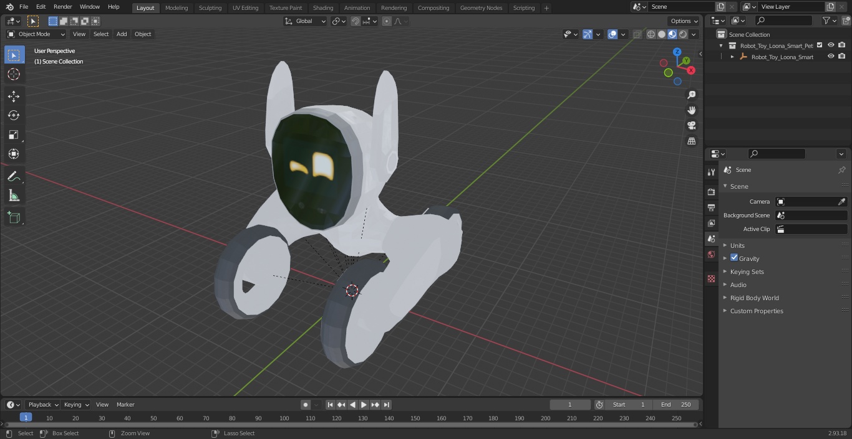Viewport: 852px width, 439px height.
Task: Toggle exclude checkbox for Robot_Toy_Loona_Smart_Pet collection
Action: pyautogui.click(x=820, y=45)
